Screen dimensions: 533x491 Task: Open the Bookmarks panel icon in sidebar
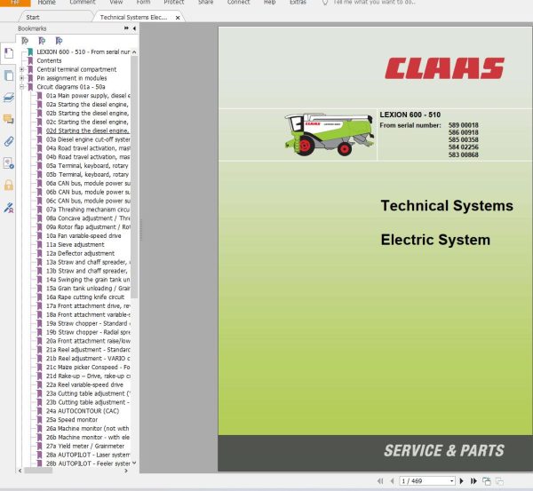[x=9, y=53]
